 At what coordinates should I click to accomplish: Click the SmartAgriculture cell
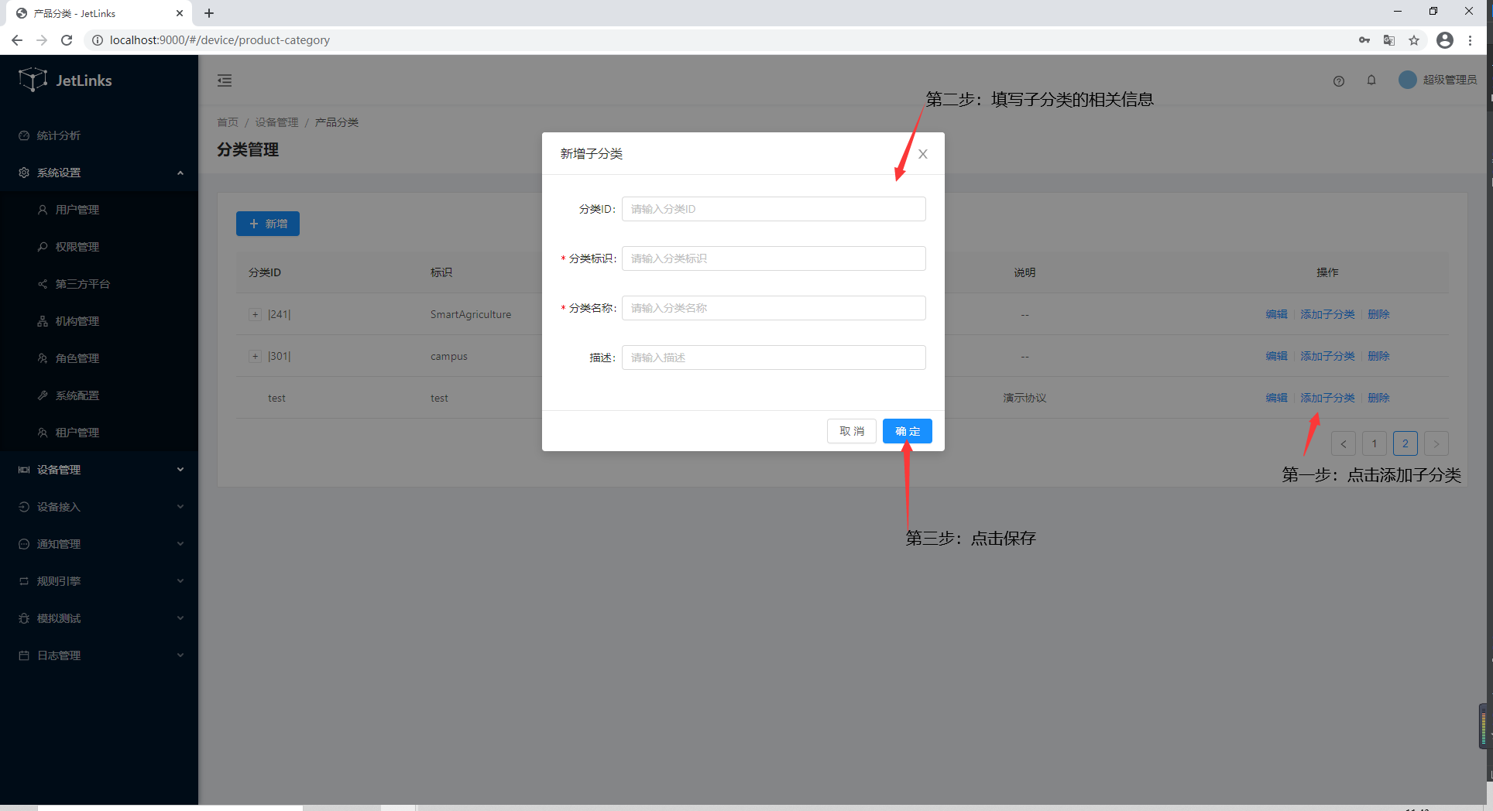471,314
